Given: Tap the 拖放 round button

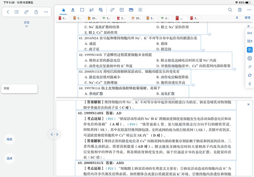Looking at the screenshot, I should [10, 139].
